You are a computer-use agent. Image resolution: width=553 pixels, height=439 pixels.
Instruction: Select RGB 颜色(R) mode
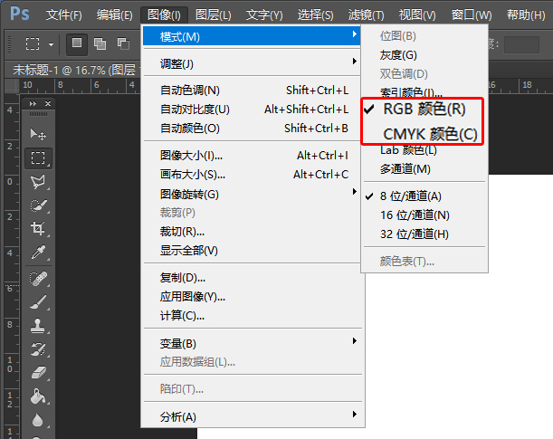423,109
